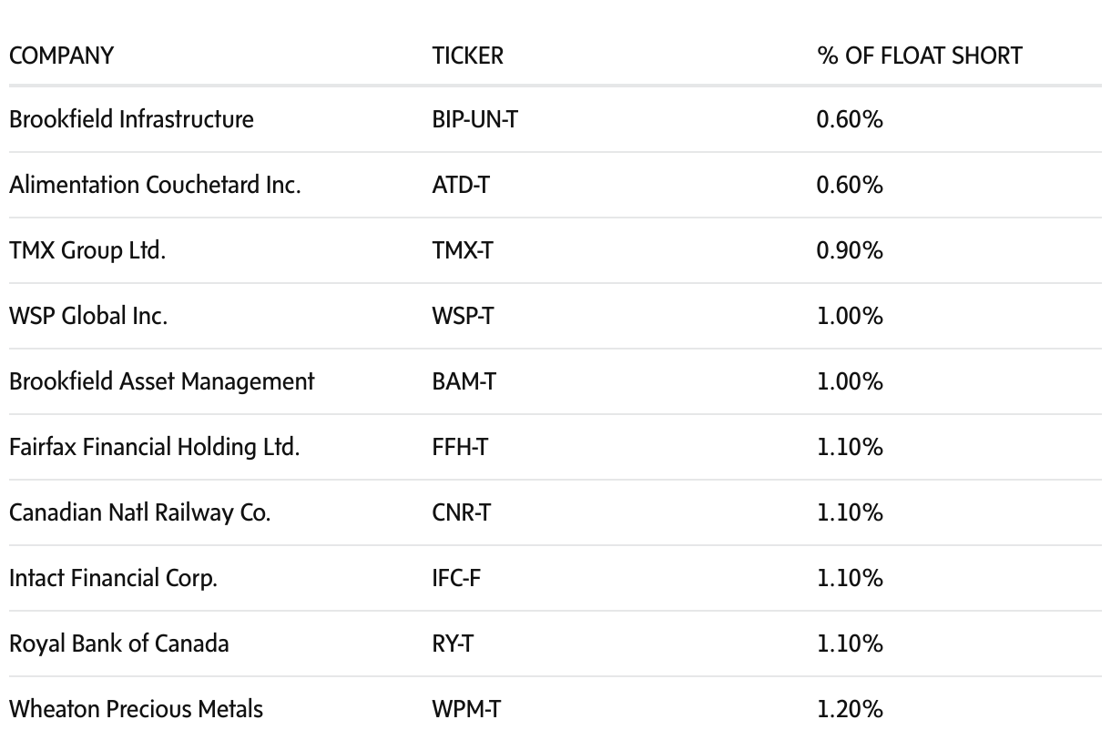Click Fairfax Financial Holding Ltd. name
This screenshot has width=1111, height=750.
[x=154, y=447]
